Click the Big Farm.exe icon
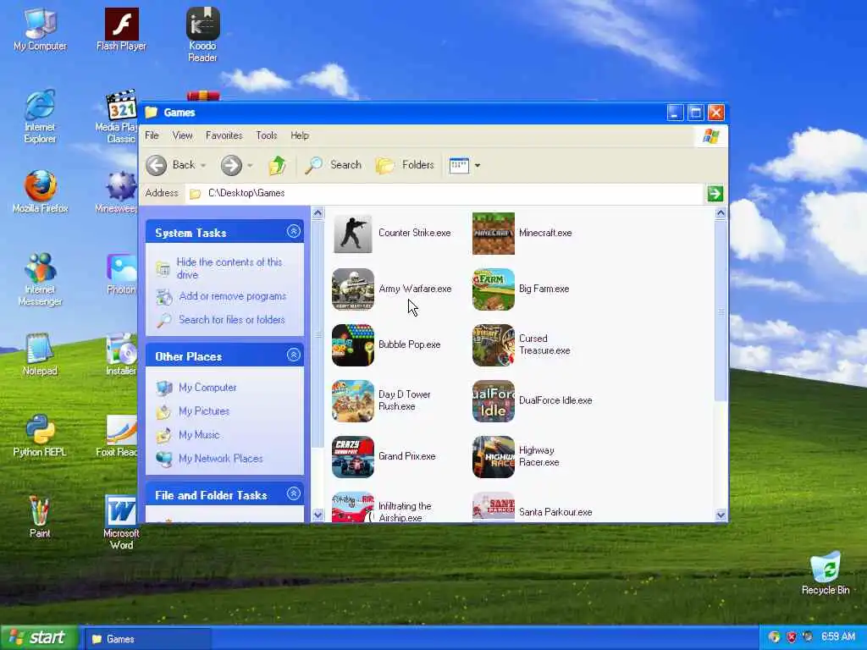Screen dimensions: 867x650 click(x=494, y=289)
